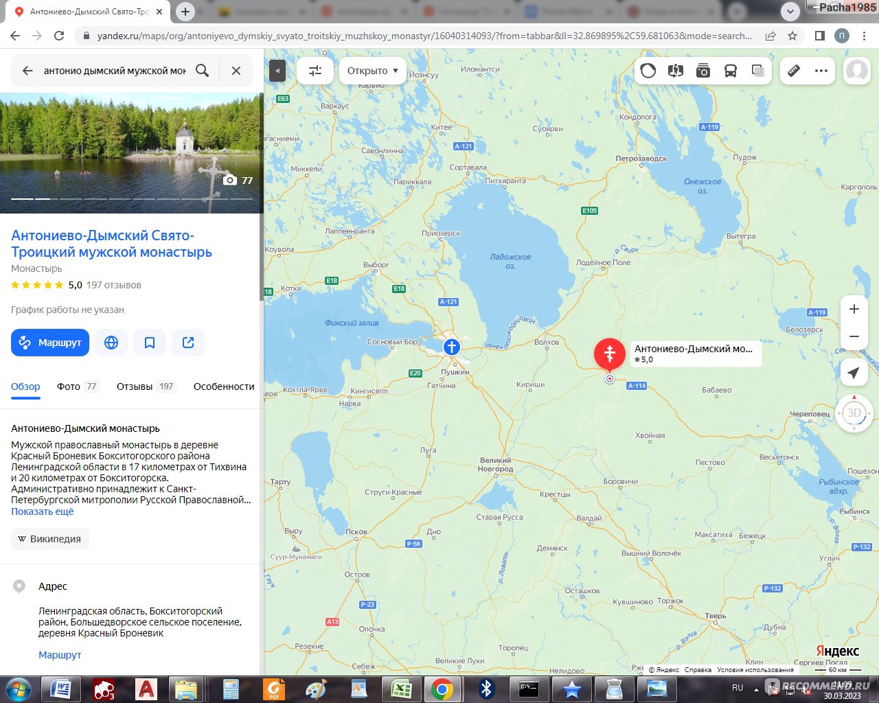Collapse the side panel with arrow button
Viewport: 879px width, 703px height.
pos(277,71)
